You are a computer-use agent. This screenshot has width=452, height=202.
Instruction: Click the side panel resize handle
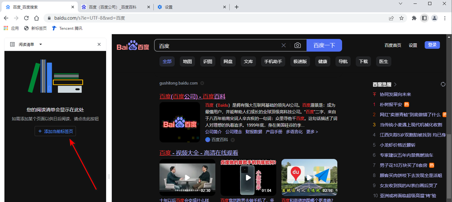pyautogui.click(x=109, y=176)
